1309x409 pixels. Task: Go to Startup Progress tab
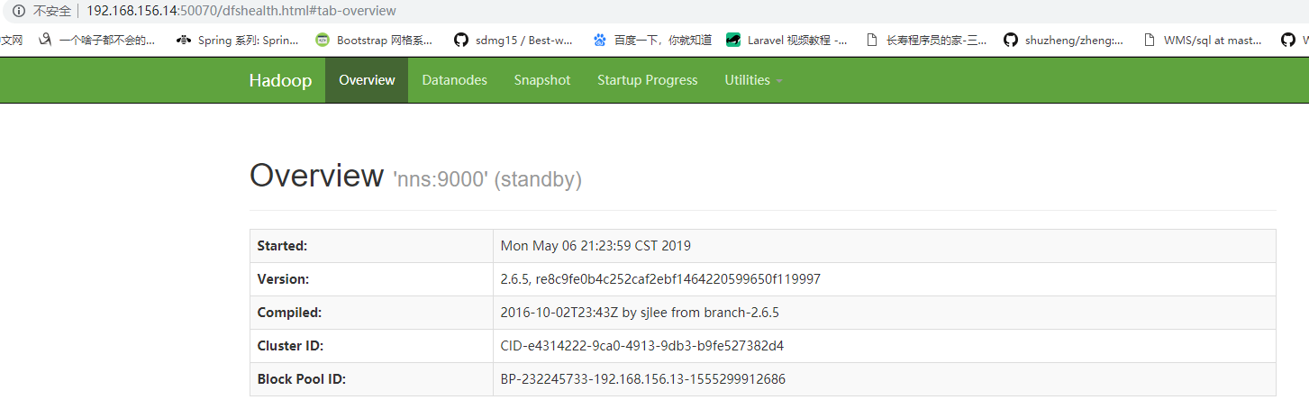point(647,80)
